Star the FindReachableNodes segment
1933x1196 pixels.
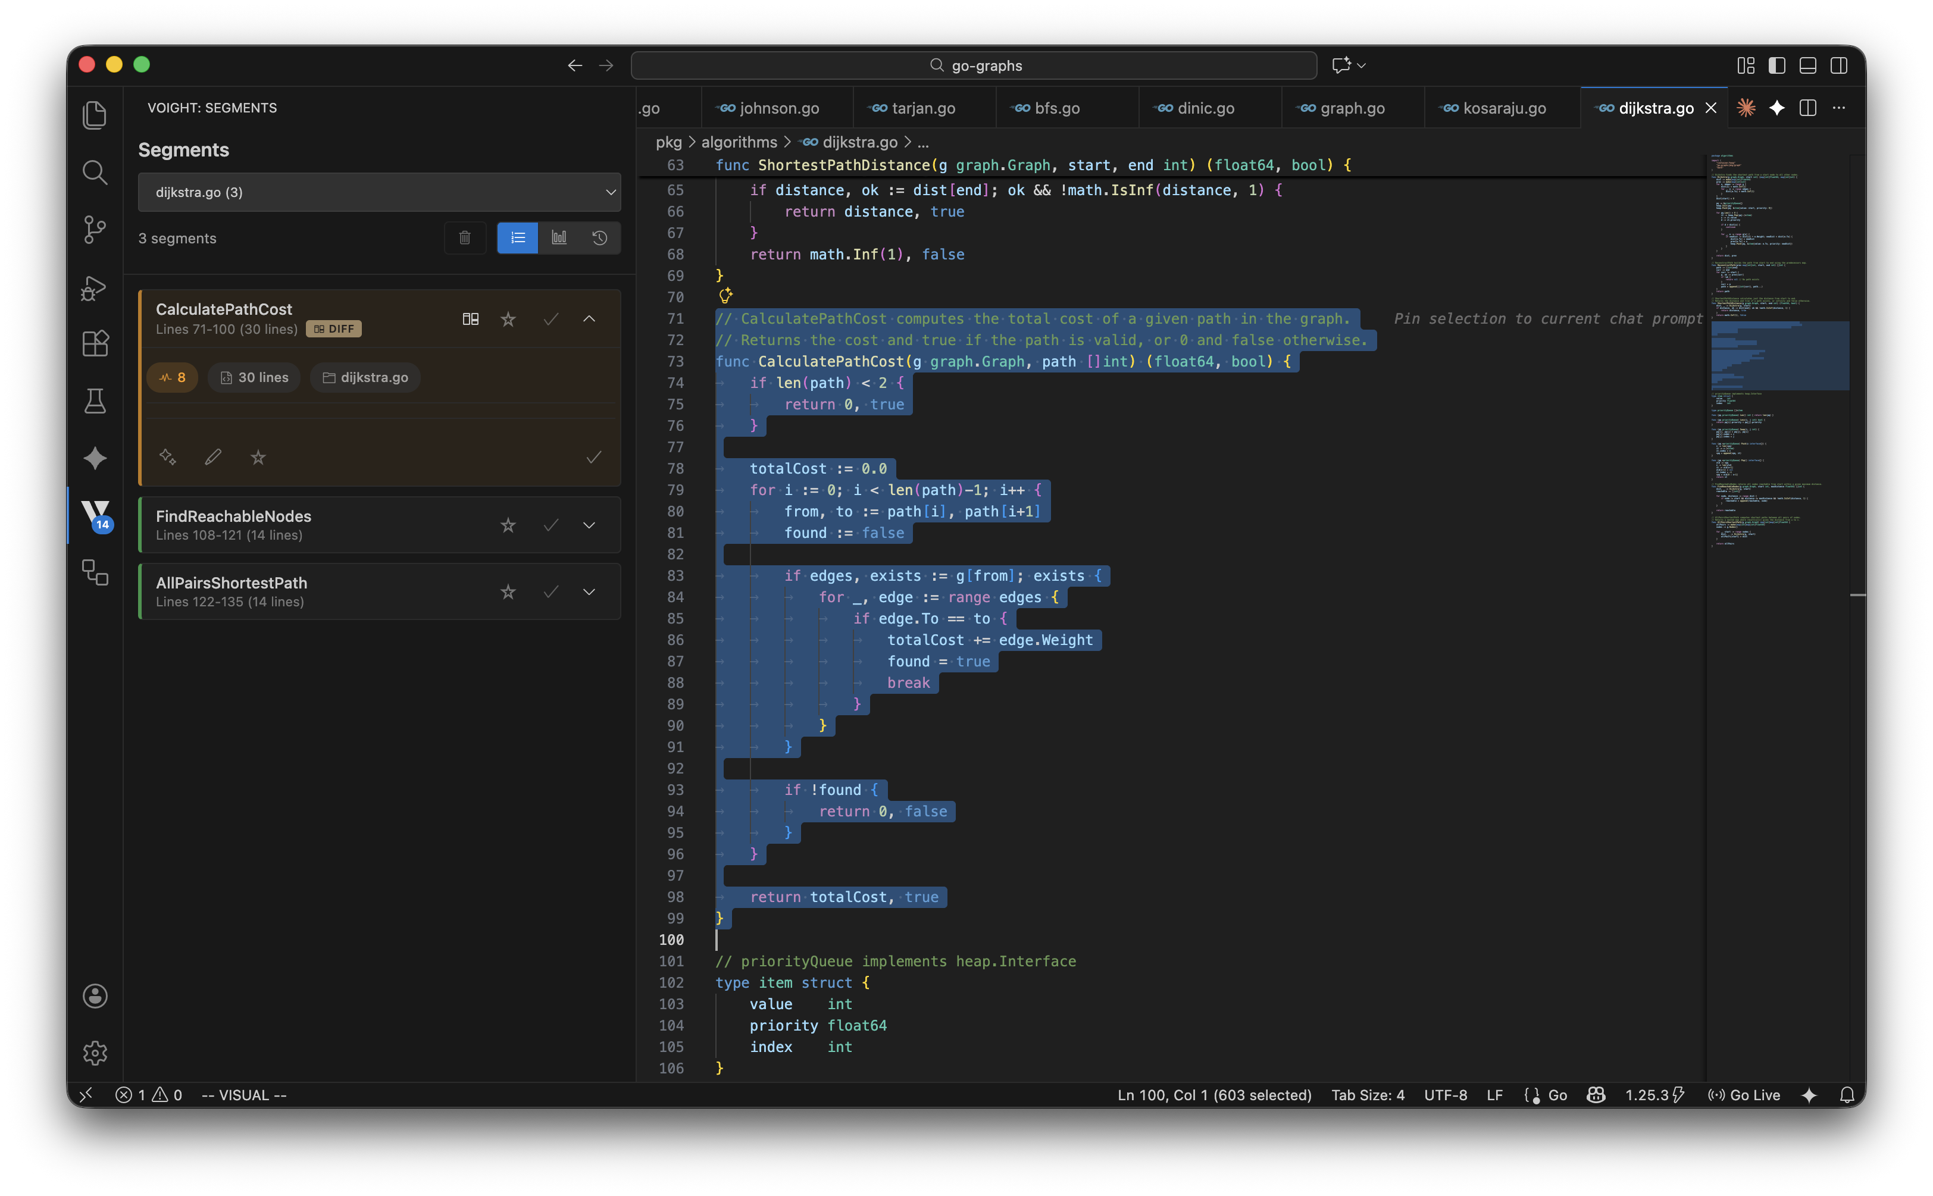tap(508, 525)
